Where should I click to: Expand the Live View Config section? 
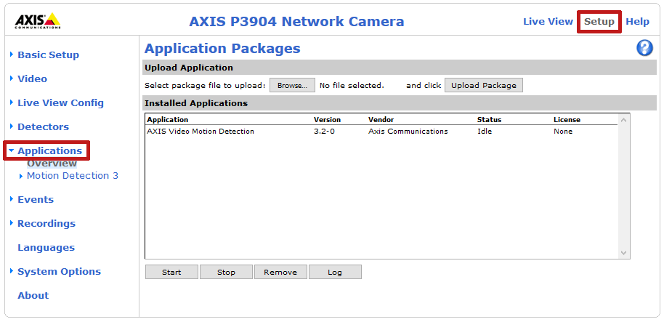tap(60, 102)
